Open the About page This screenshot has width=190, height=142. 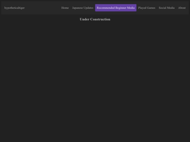point(182,8)
